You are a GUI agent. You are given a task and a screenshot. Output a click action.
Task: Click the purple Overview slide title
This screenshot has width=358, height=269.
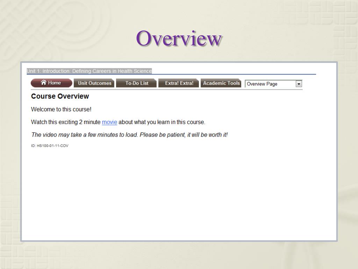(x=179, y=38)
